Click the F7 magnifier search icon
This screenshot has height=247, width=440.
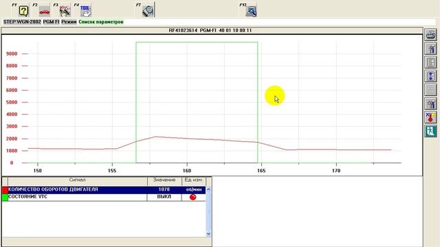(148, 11)
